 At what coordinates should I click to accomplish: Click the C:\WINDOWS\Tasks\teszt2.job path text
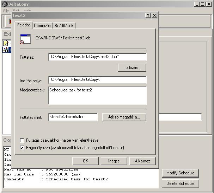tap(63, 38)
